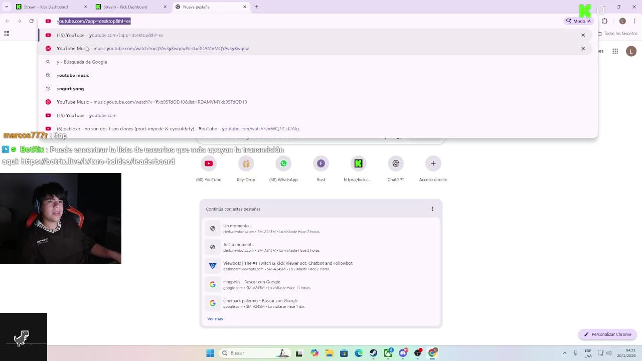642x361 pixels.
Task: Open ESP LAA language switcher
Action: 588,353
